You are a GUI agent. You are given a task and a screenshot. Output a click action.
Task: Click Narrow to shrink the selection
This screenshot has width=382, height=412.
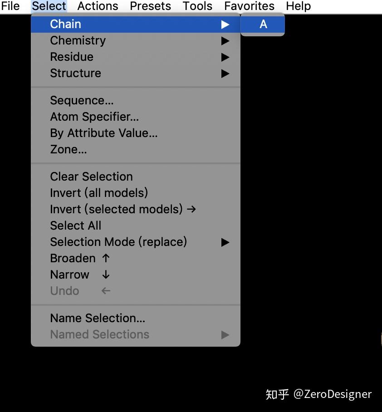tap(69, 275)
